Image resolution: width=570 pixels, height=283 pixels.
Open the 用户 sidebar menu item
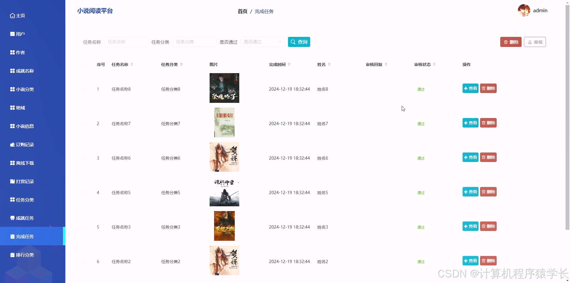(x=33, y=34)
